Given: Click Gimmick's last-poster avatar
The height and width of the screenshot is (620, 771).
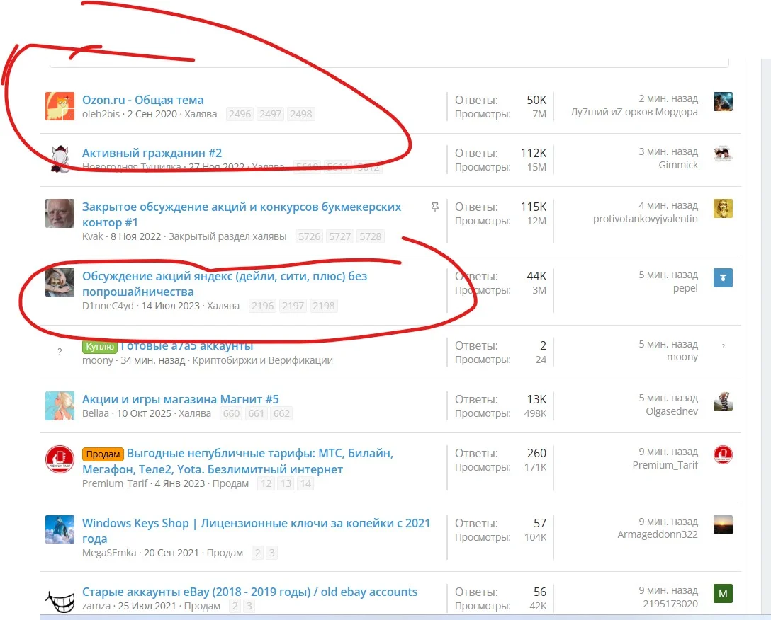Looking at the screenshot, I should coord(723,154).
